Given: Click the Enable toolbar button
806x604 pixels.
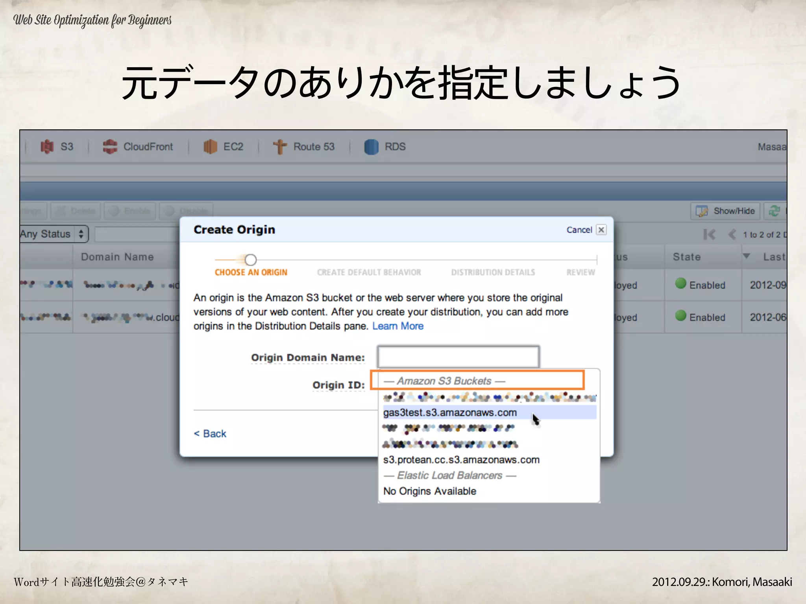Looking at the screenshot, I should click(x=130, y=211).
